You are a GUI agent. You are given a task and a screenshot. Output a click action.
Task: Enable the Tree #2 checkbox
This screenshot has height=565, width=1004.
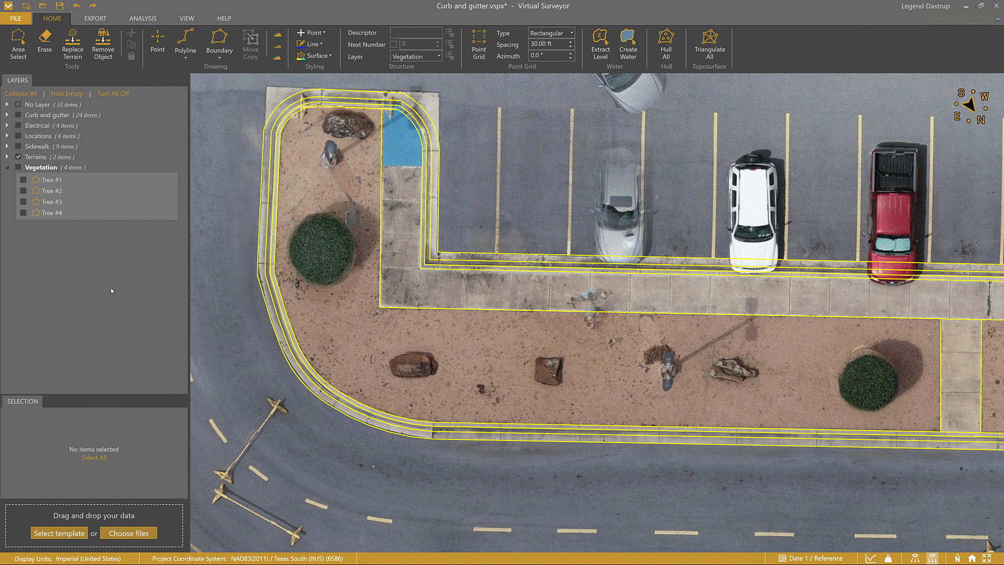point(23,190)
